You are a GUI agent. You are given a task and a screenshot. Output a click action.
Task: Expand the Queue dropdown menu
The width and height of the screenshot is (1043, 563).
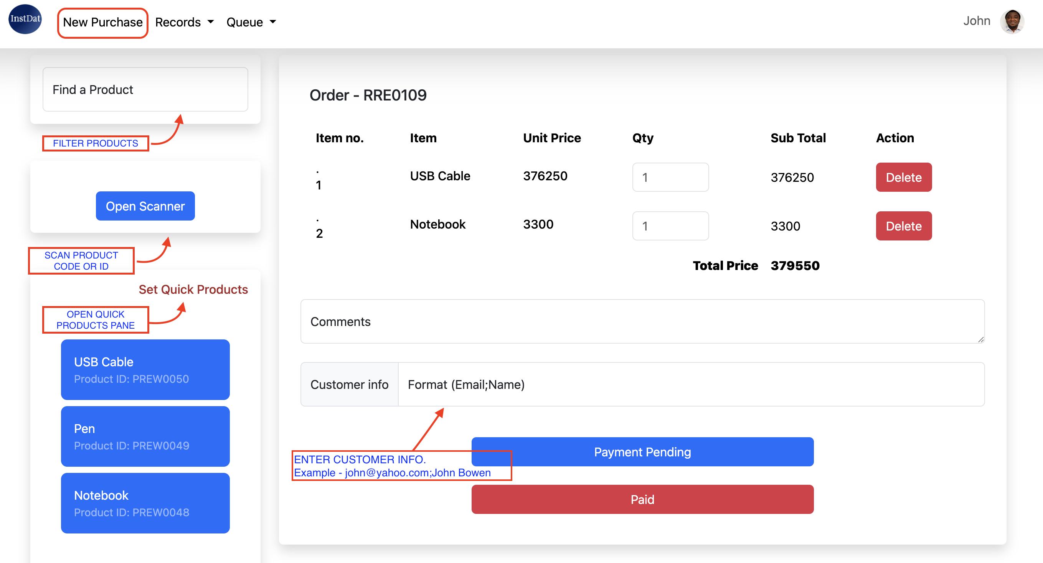[251, 22]
